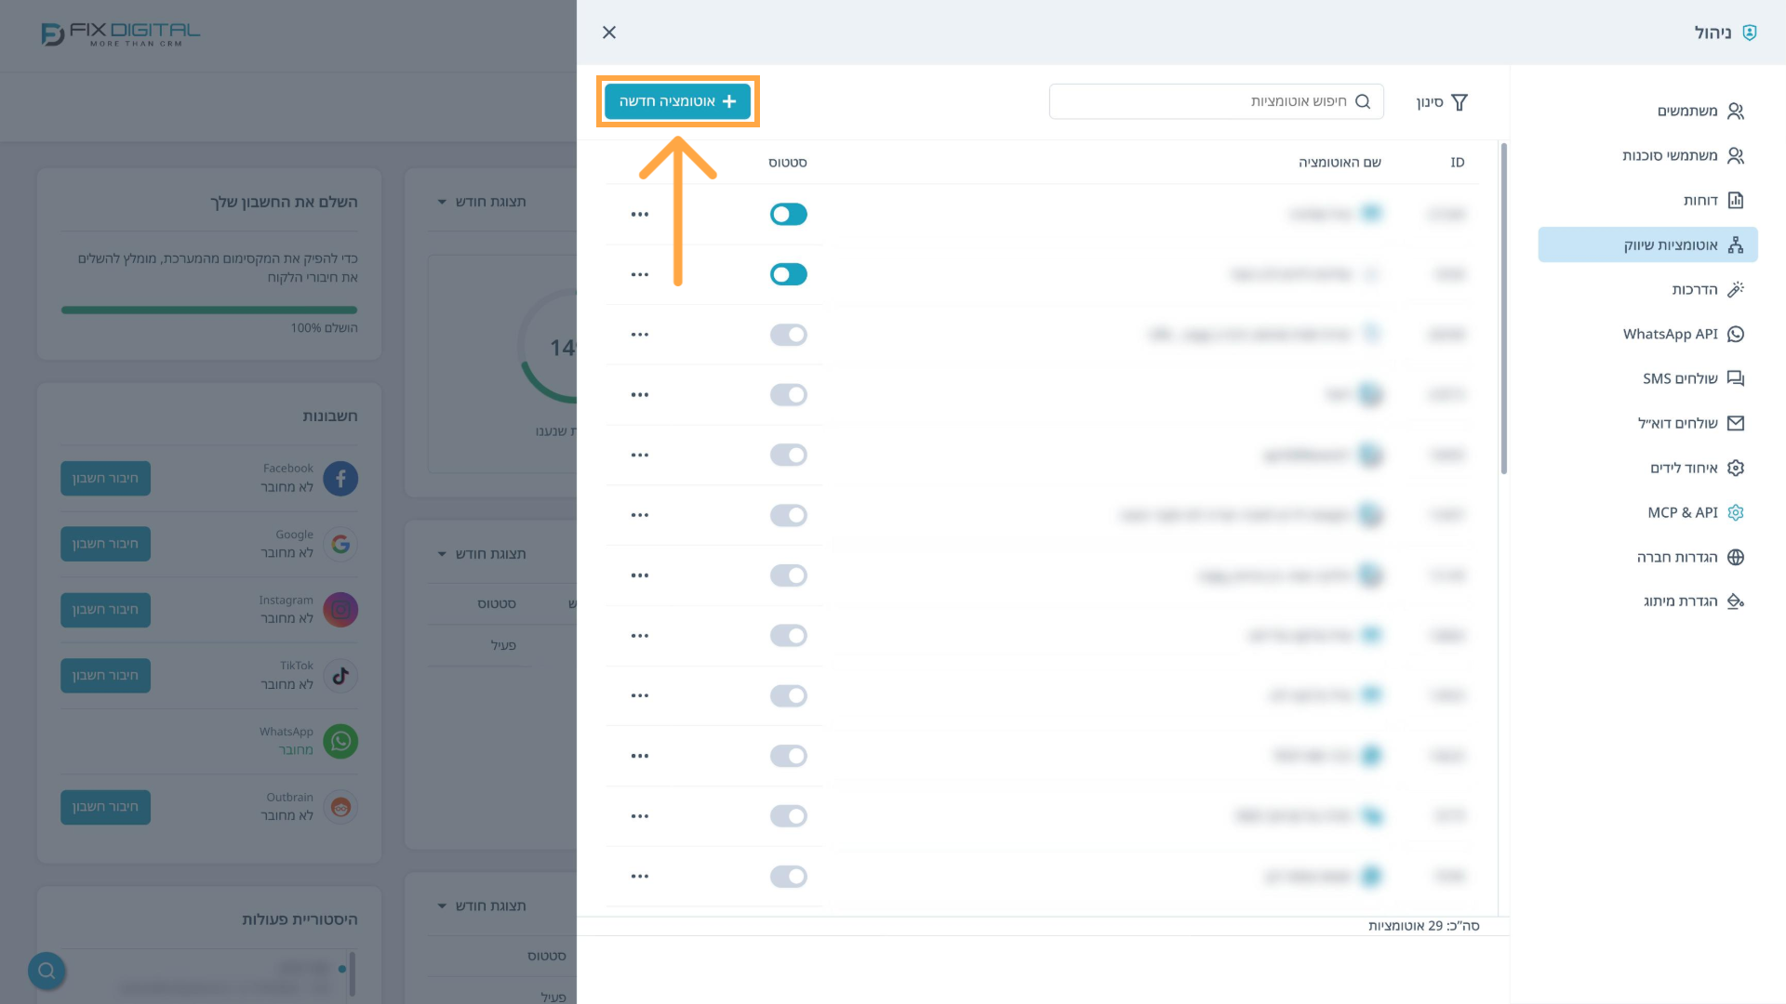Screen dimensions: 1786x1004
Task: Click the הגדרת מיתוג paint icon
Action: coord(1735,601)
